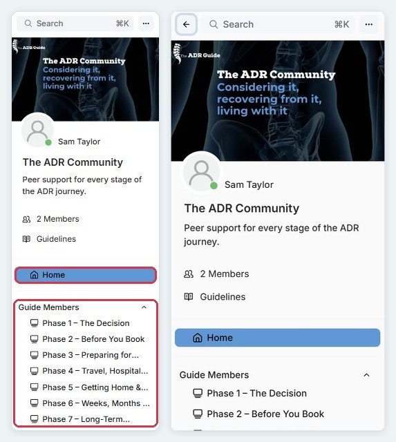Select Home in the right panel menu

(x=278, y=338)
